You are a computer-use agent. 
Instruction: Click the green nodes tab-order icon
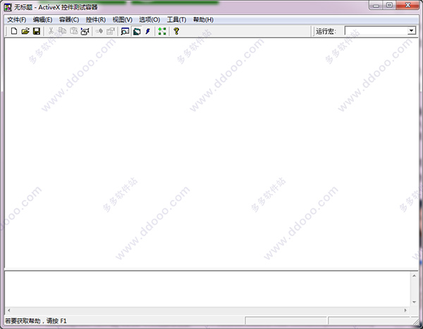(x=162, y=31)
